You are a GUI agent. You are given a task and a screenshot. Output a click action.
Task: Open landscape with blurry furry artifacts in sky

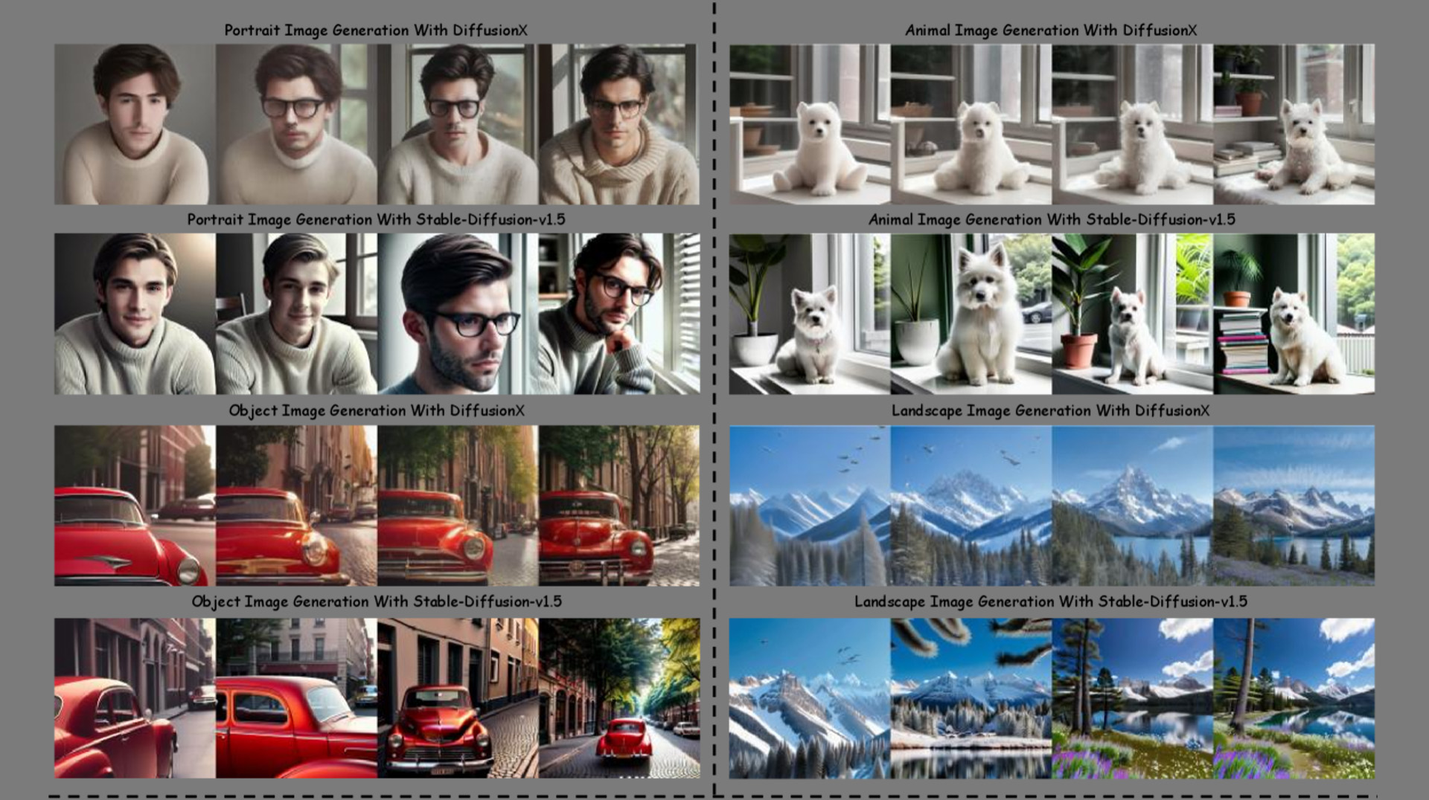971,698
